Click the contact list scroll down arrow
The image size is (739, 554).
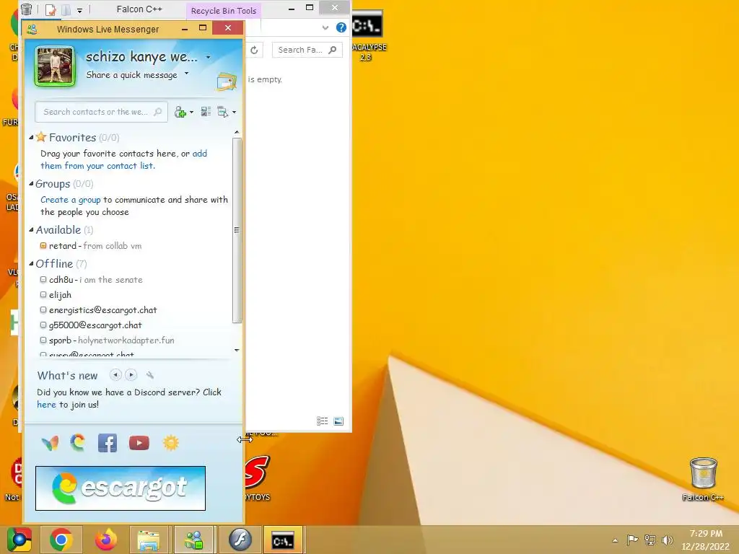pyautogui.click(x=237, y=350)
